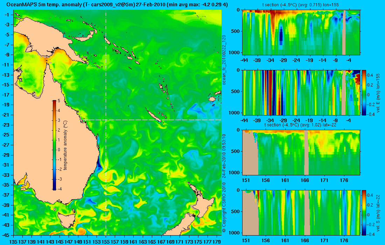Click '0.4' tick on vel. E color bar

click(371, 75)
